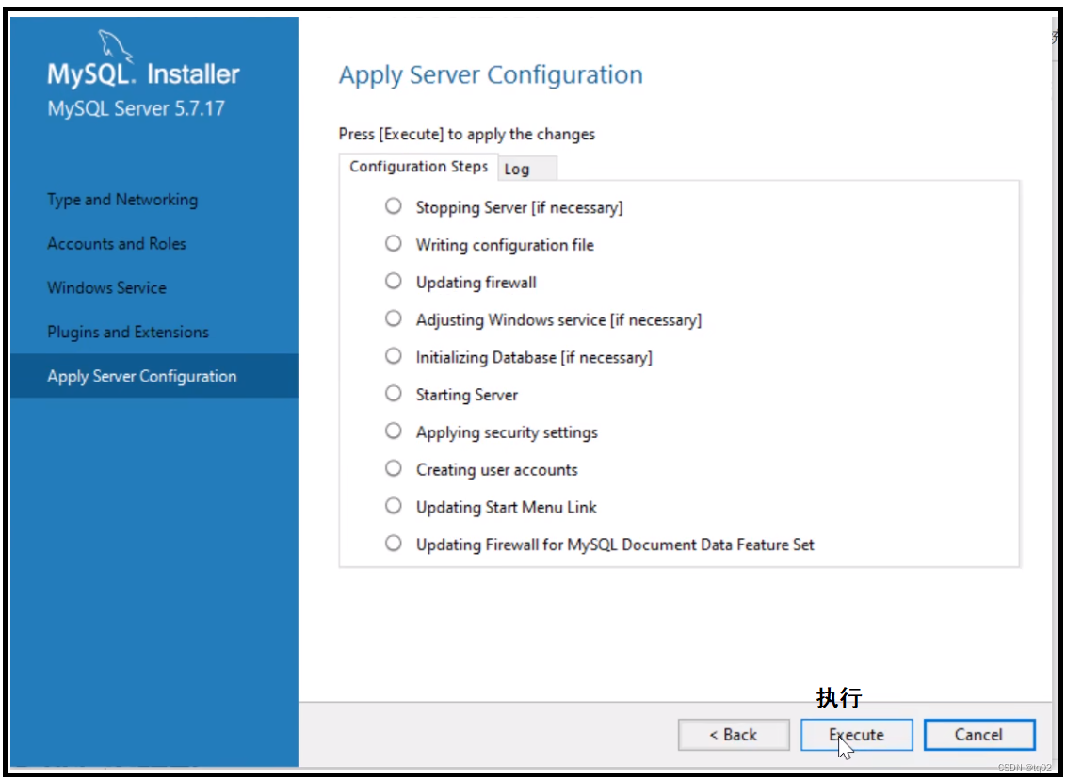This screenshot has width=1066, height=781.
Task: Click circle for Updating Firewall for Document Data
Action: [x=393, y=543]
